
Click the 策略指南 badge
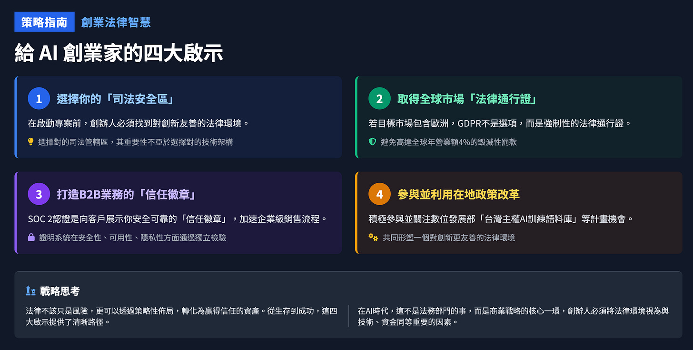(44, 22)
